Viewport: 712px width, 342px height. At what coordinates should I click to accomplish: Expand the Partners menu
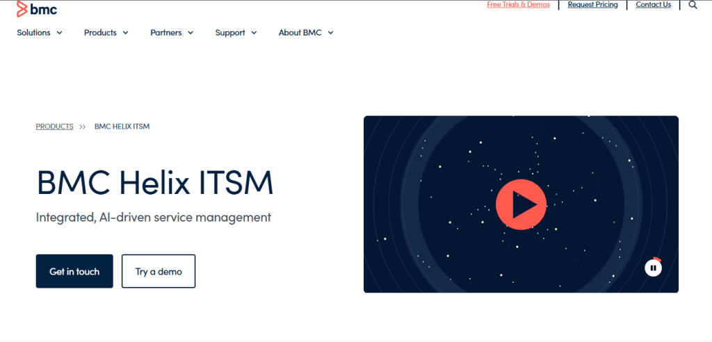point(172,33)
